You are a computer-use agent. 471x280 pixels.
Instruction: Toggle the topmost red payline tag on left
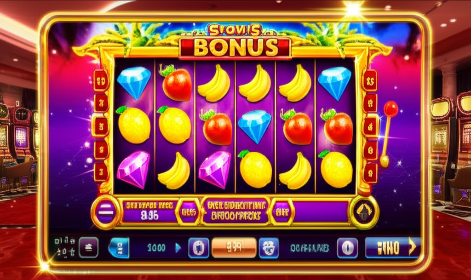coord(101,80)
